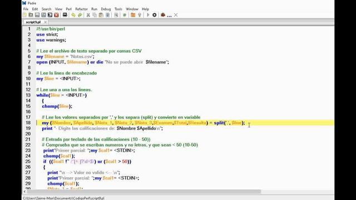Click 'chomp($cal1);' on line 24
This screenshot has height=200, width=356.
click(59, 156)
